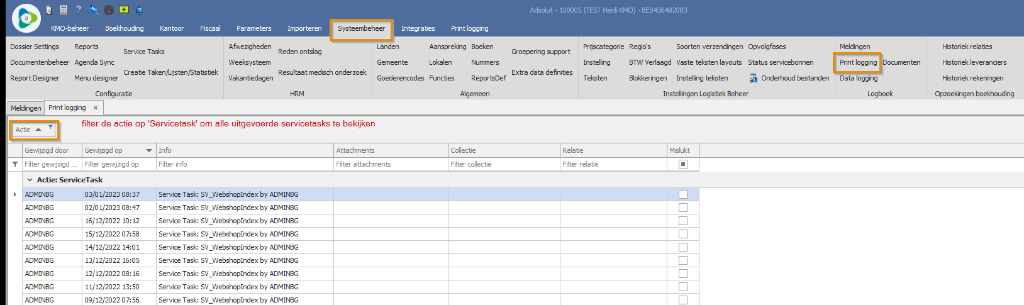Open help via the question mark icon
1024x305 pixels.
[79, 10]
